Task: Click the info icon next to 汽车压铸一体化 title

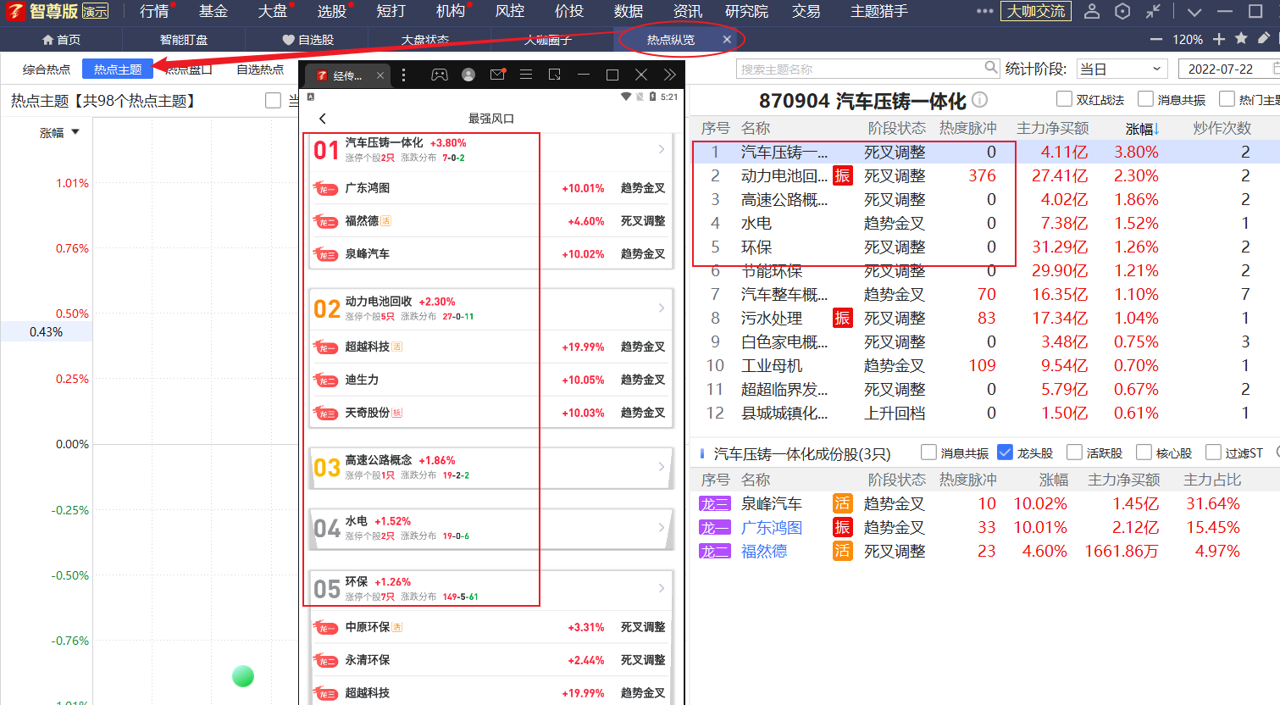Action: coord(979,100)
